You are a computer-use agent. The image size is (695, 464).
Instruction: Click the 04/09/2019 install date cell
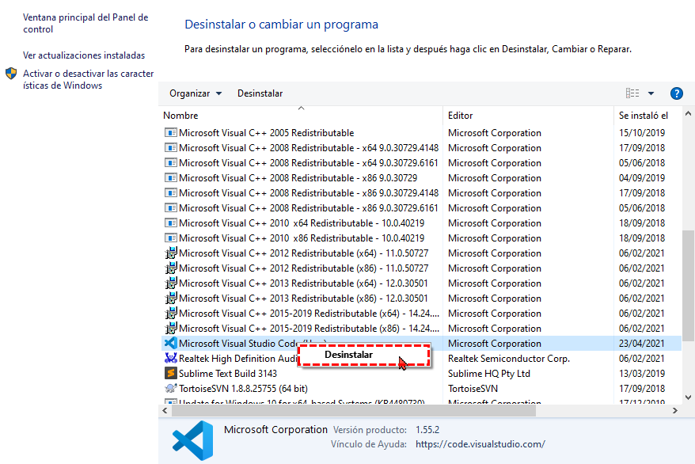tap(642, 178)
